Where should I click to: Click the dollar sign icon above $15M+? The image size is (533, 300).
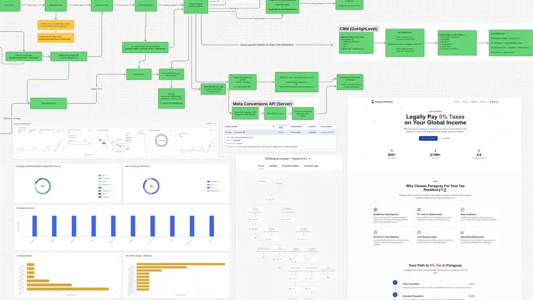coord(435,151)
